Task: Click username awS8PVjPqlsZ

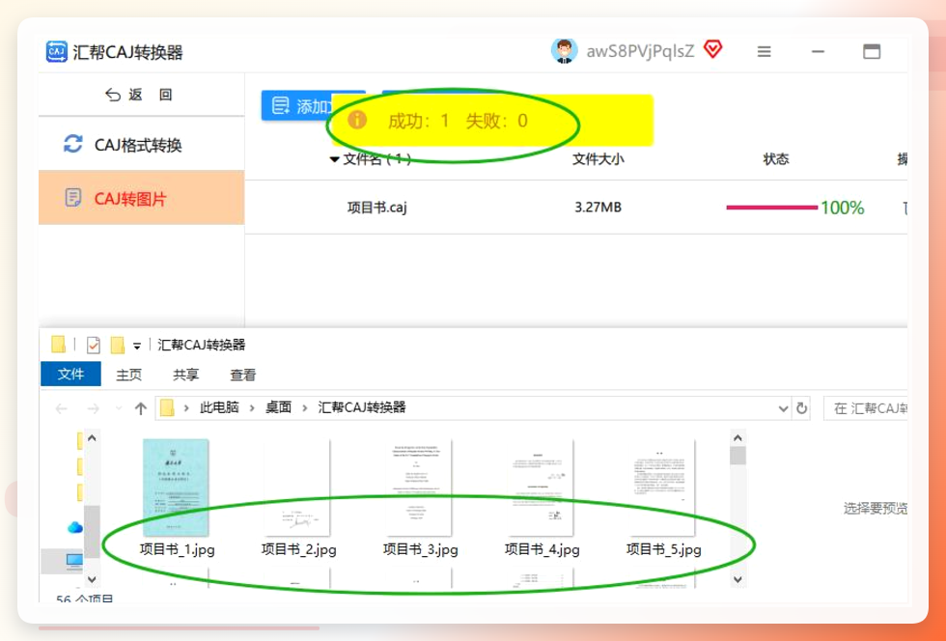Action: tap(640, 51)
